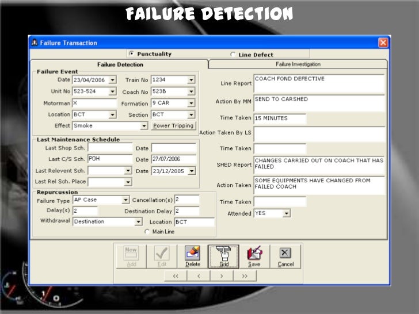Click the Destination Delay input field
419x314 pixels.
point(187,211)
